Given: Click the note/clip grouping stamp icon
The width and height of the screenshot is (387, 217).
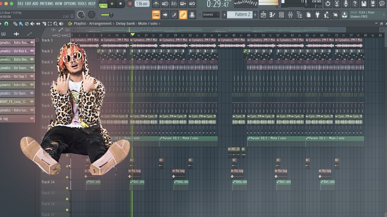Looking at the screenshot, I should (192, 15).
